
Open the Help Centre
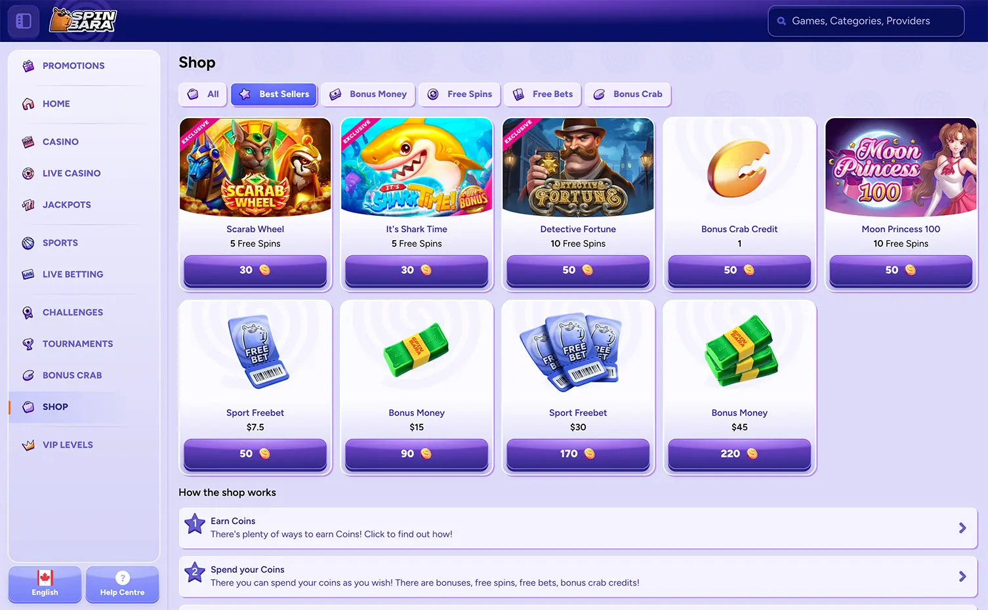pos(123,584)
